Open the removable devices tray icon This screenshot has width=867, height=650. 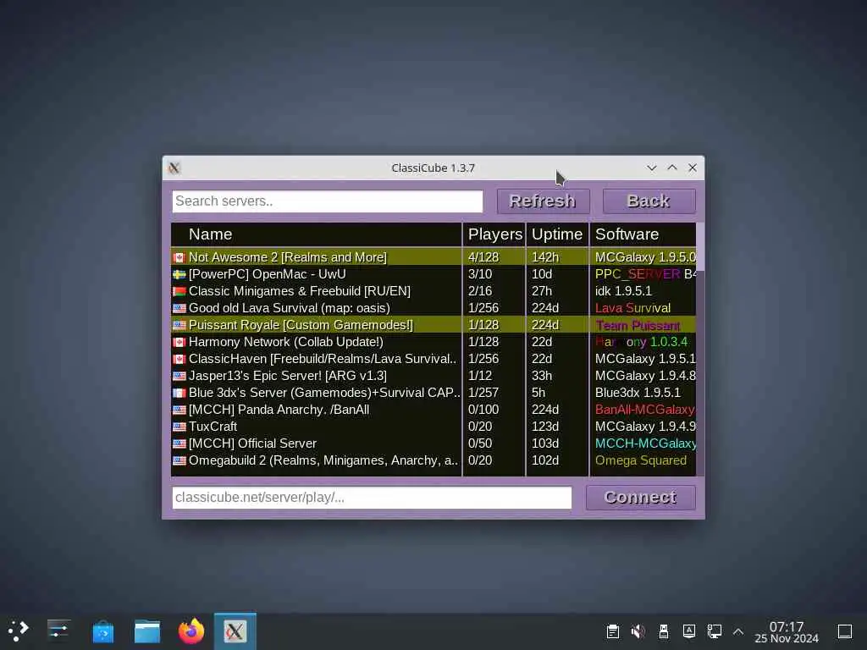(664, 631)
